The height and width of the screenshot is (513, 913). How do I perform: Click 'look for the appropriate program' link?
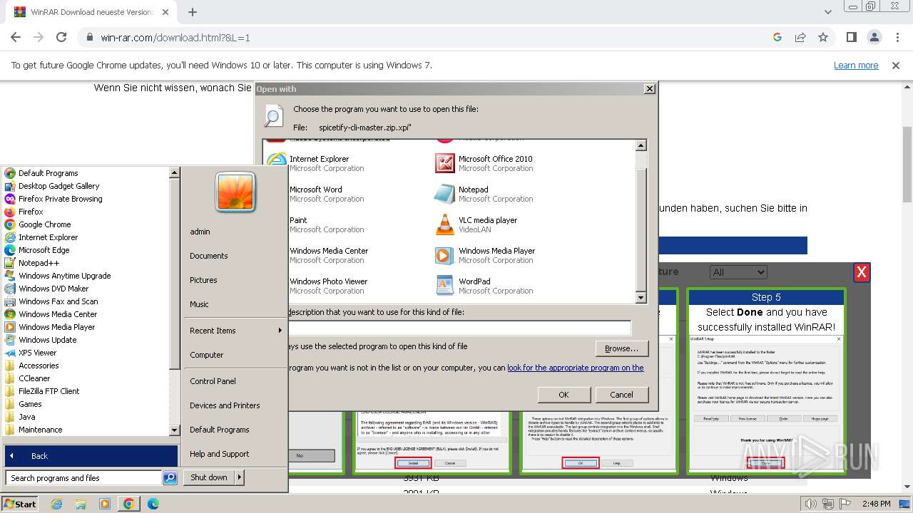pos(576,368)
